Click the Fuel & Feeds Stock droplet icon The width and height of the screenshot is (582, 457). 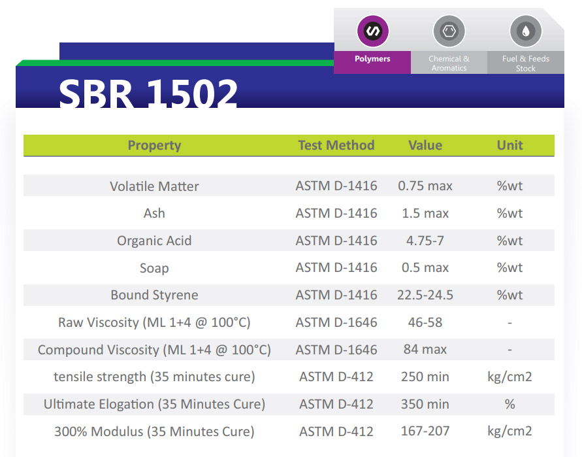click(526, 31)
